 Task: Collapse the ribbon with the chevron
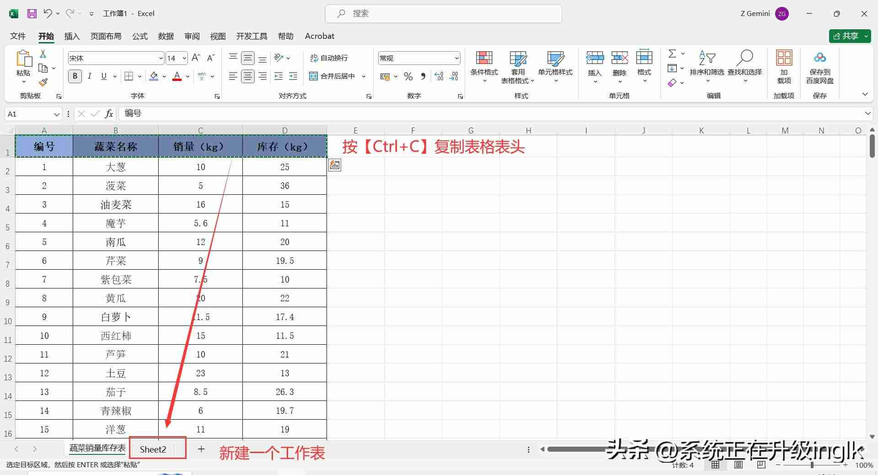pyautogui.click(x=865, y=94)
